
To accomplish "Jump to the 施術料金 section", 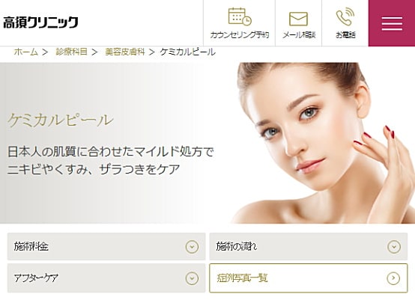I will (106, 247).
